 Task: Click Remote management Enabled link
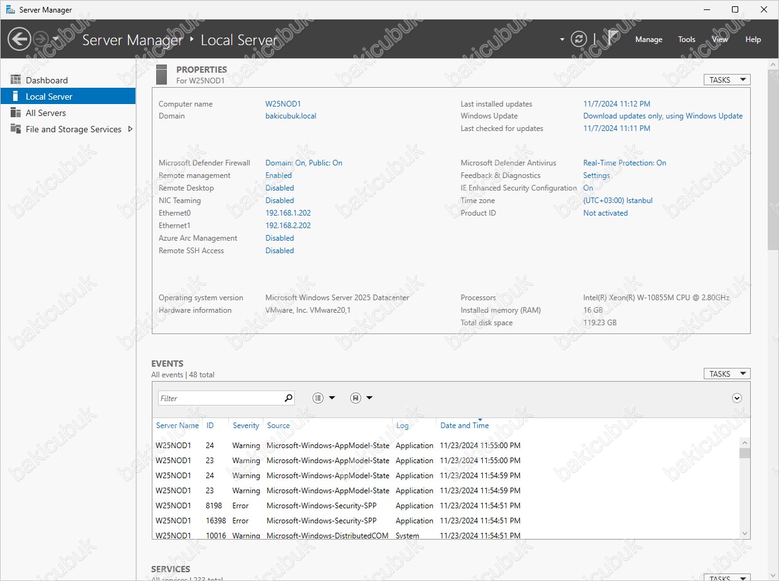[279, 175]
